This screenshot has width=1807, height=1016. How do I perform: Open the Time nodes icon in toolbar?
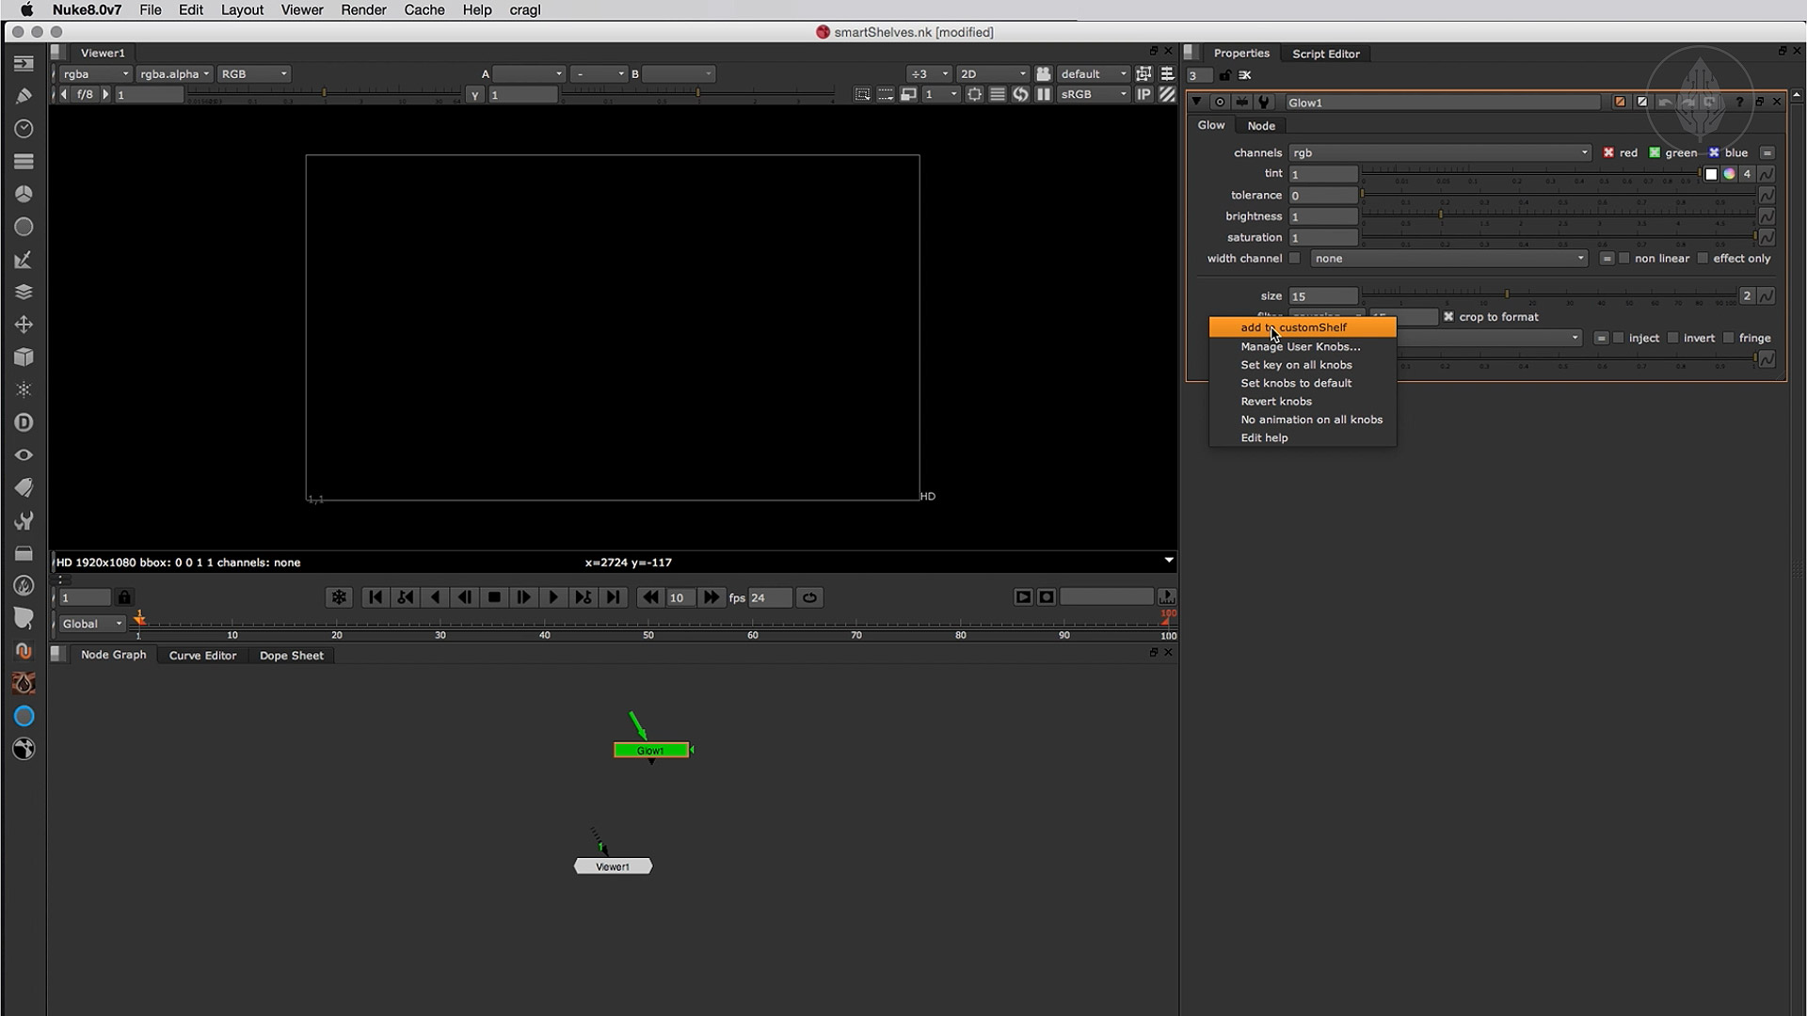click(24, 128)
